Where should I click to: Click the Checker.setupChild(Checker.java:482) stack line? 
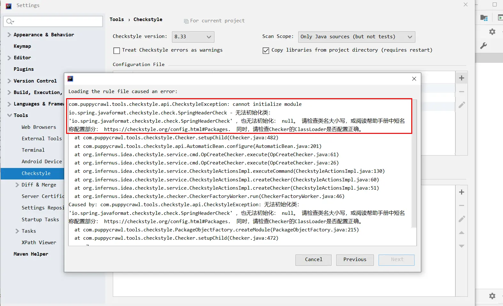pyautogui.click(x=176, y=138)
